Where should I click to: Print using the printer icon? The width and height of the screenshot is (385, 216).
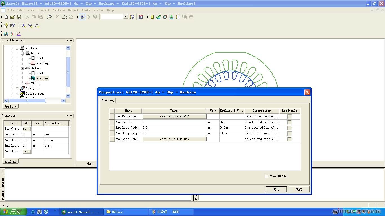(x=49, y=17)
